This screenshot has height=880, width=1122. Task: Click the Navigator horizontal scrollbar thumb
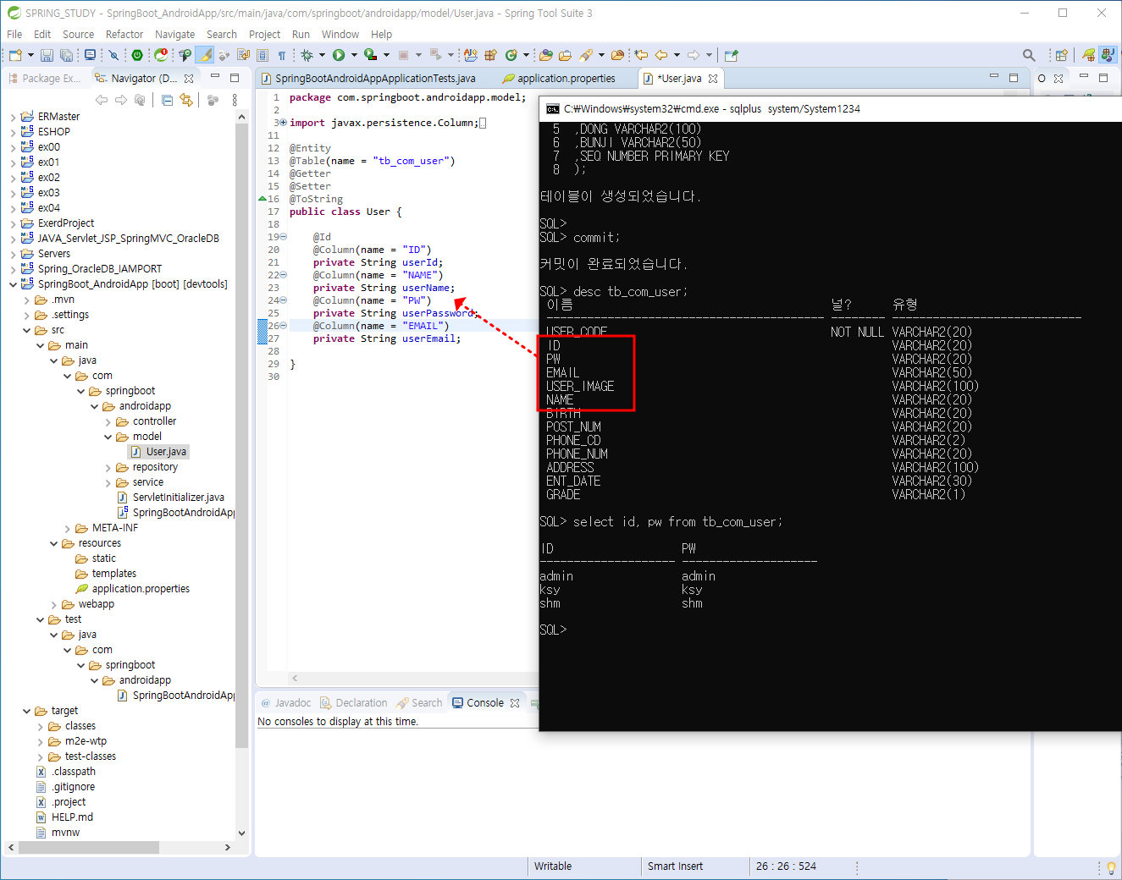point(88,847)
